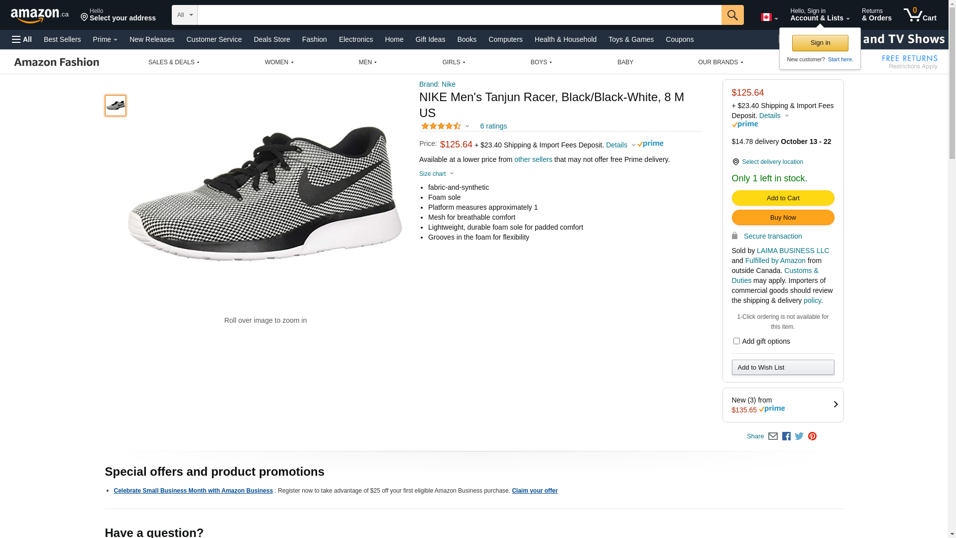This screenshot has width=956, height=538.
Task: Click inside the search text field
Action: click(x=459, y=15)
